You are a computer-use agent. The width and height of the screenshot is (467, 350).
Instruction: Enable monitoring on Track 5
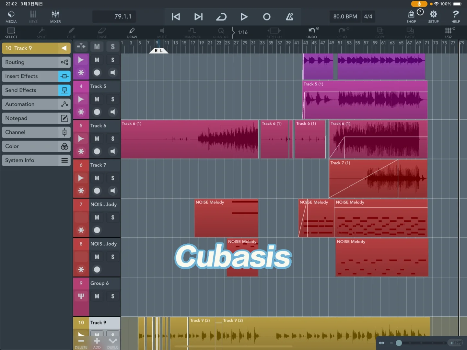113,112
